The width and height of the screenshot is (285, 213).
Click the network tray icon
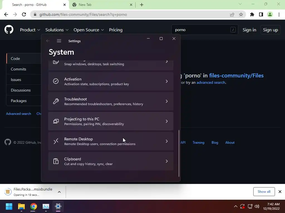pos(250,206)
